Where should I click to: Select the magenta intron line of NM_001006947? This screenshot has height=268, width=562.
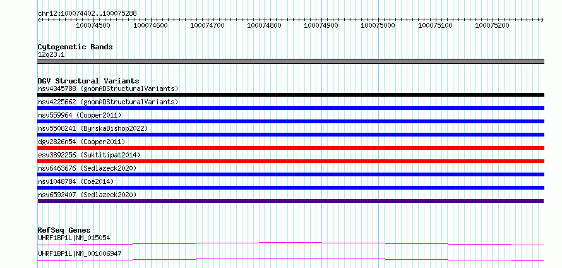coord(290,259)
